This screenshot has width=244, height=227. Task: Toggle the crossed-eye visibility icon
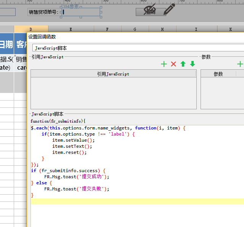click(x=149, y=9)
